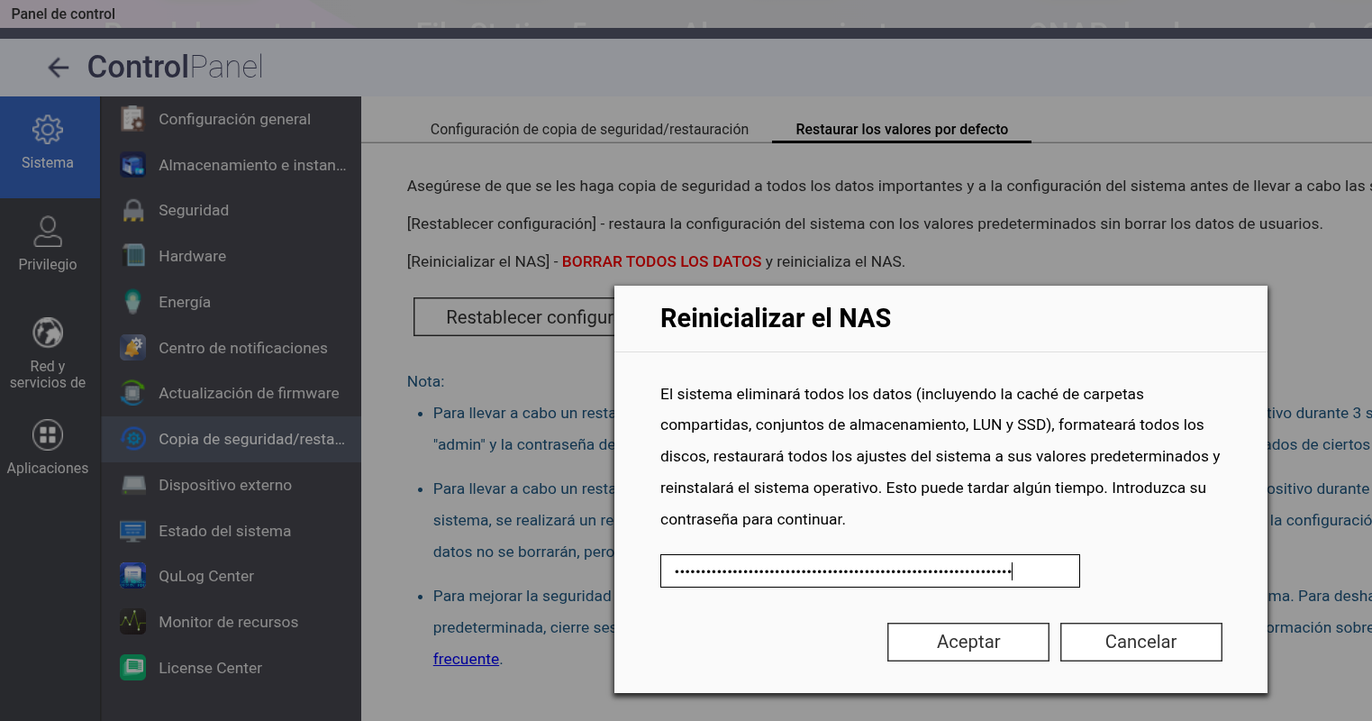Screen dimensions: 1372x721
Task: Click the Monitor de recursos graph icon
Action: coord(133,622)
